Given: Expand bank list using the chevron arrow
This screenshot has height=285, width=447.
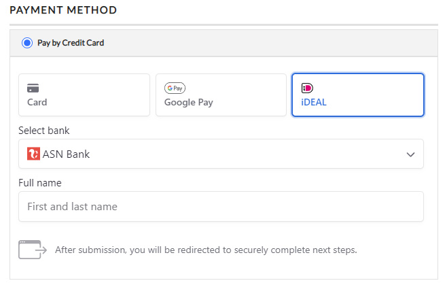Looking at the screenshot, I should point(410,154).
